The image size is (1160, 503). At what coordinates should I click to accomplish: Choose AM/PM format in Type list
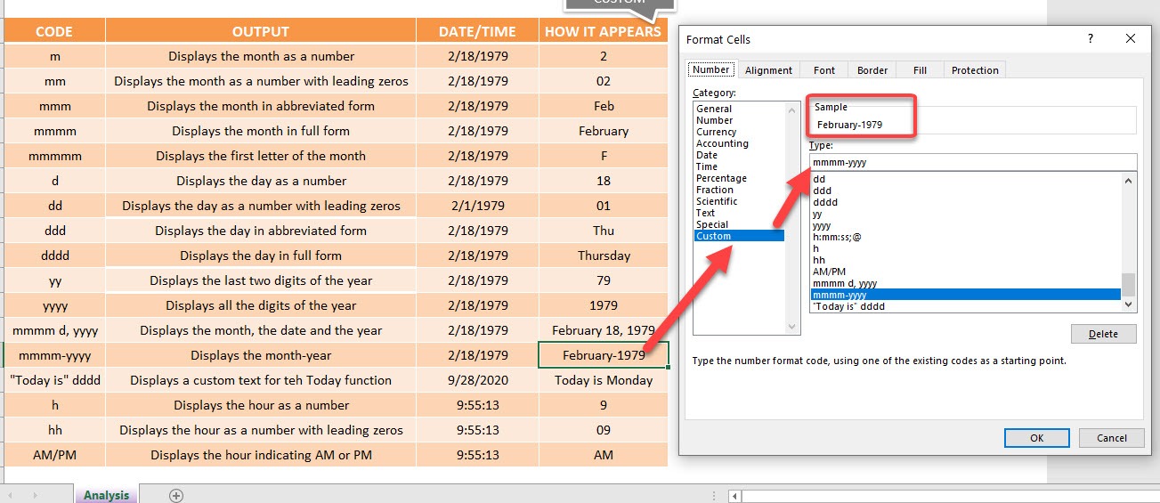966,272
